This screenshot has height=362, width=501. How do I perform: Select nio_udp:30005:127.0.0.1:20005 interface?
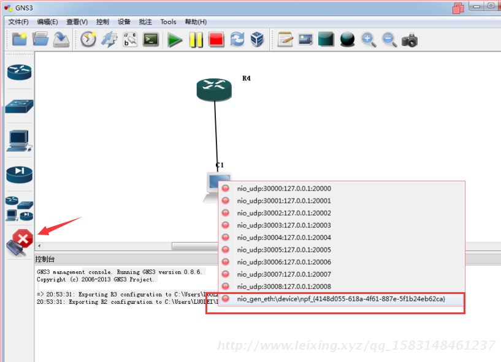point(341,250)
